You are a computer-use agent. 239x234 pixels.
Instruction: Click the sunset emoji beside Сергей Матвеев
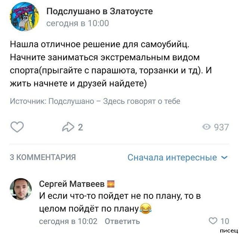(111, 184)
